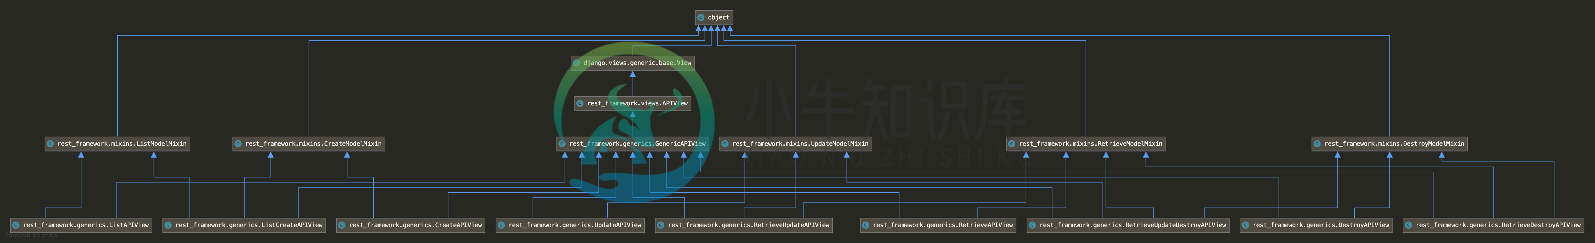1595x243 pixels.
Task: Select django.views.generic.base.View node label
Action: [637, 63]
